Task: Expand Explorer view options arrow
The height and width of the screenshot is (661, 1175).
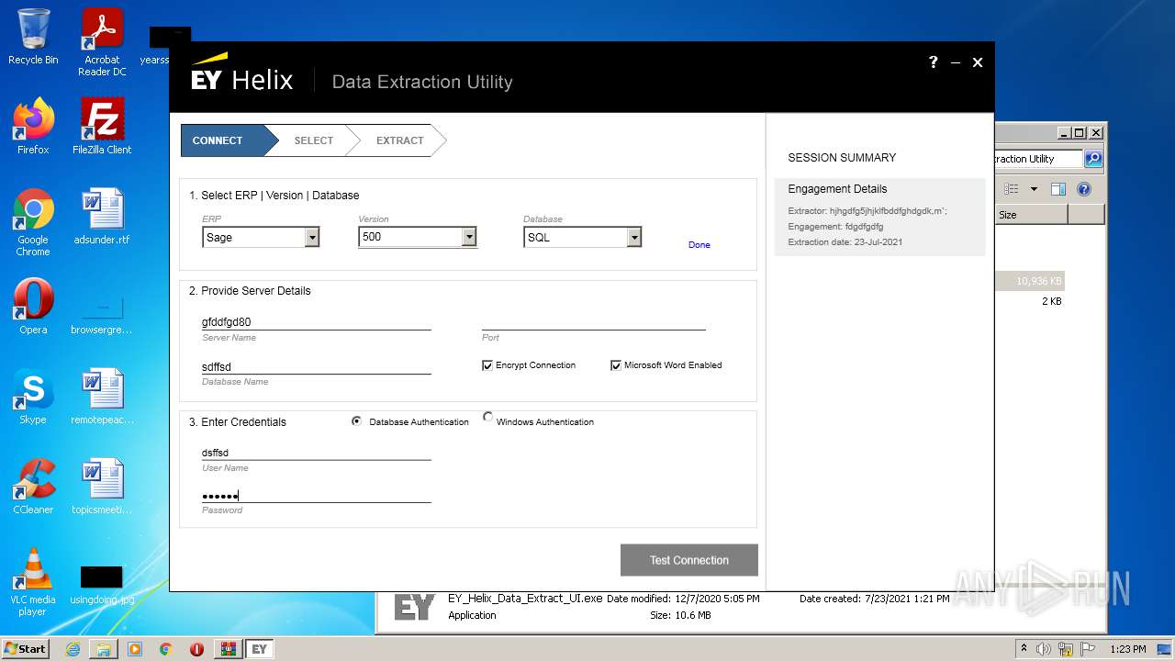Action: [x=1034, y=189]
